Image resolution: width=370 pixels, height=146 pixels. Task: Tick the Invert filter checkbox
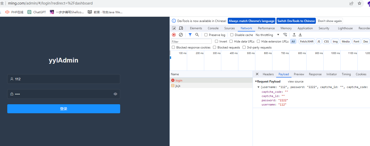[216, 41]
